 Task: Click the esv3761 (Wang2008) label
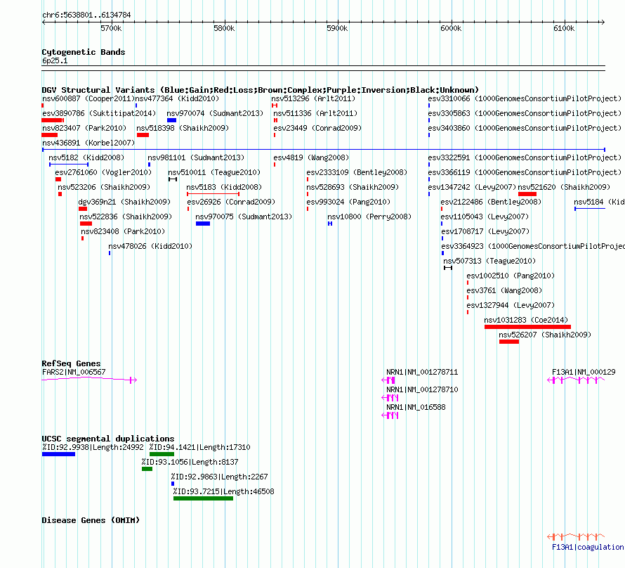tap(504, 290)
